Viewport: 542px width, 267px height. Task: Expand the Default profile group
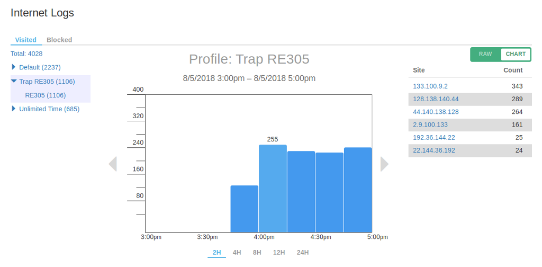[14, 67]
